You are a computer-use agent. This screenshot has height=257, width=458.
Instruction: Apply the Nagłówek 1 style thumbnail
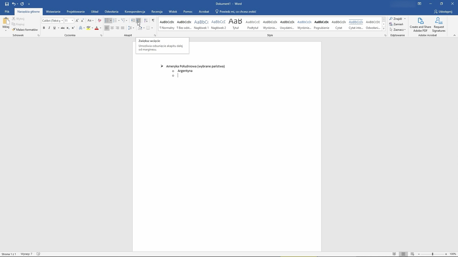click(201, 24)
